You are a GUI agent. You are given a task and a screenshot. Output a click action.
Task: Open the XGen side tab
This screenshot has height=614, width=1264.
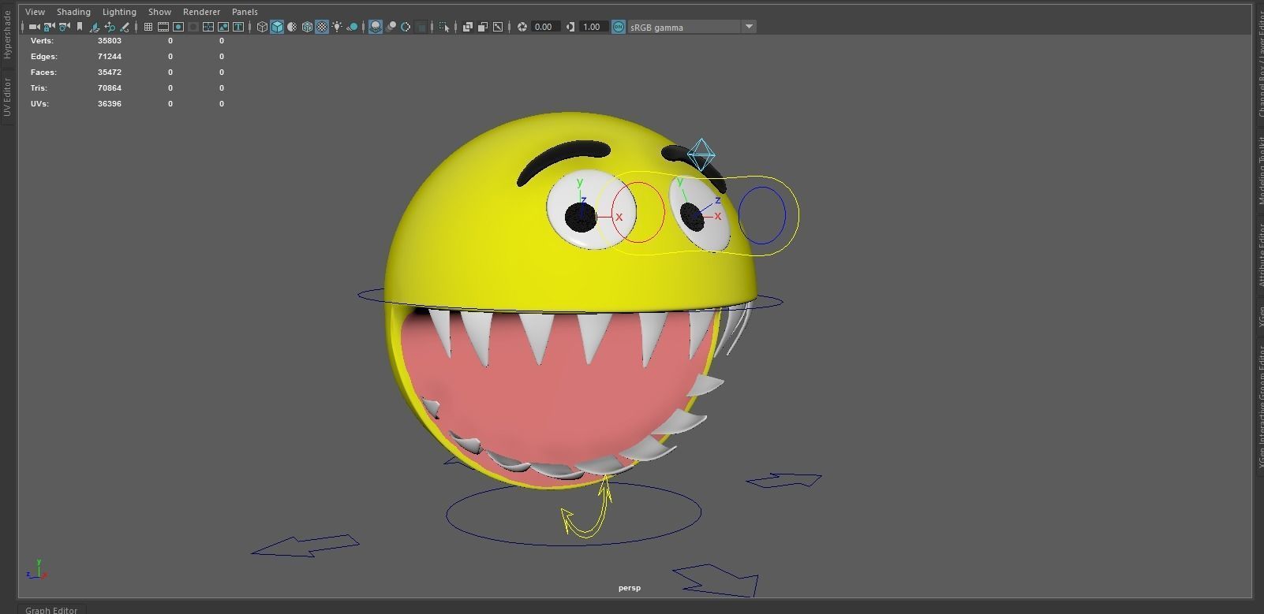(x=1259, y=315)
